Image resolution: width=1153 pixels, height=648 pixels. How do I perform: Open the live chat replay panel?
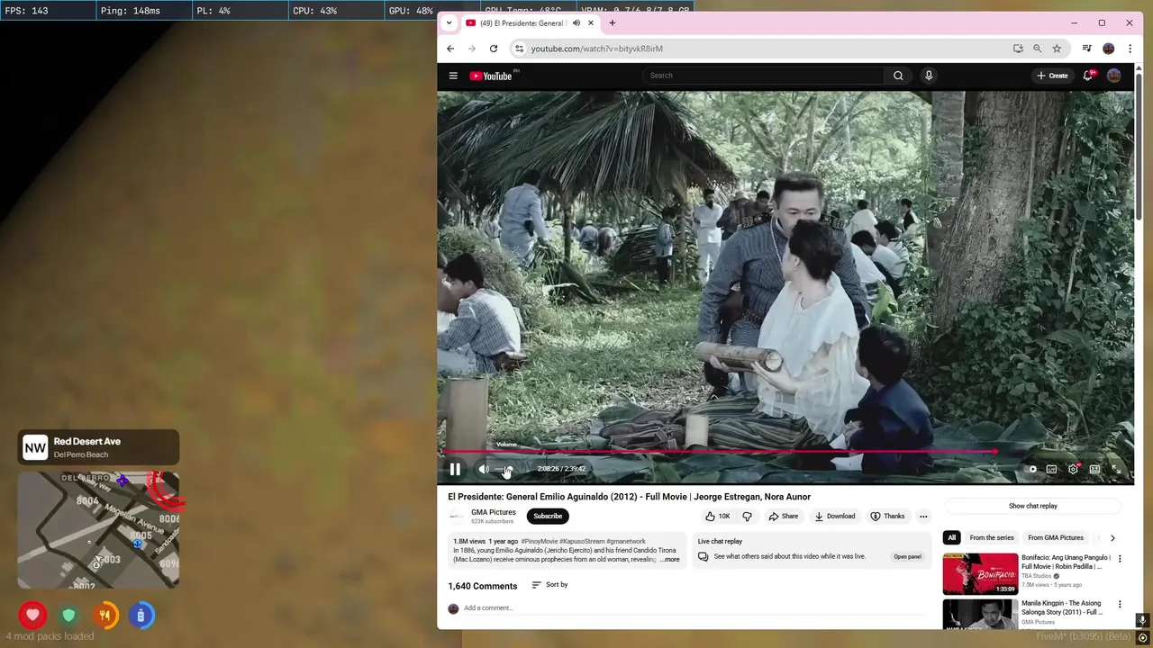coord(907,556)
